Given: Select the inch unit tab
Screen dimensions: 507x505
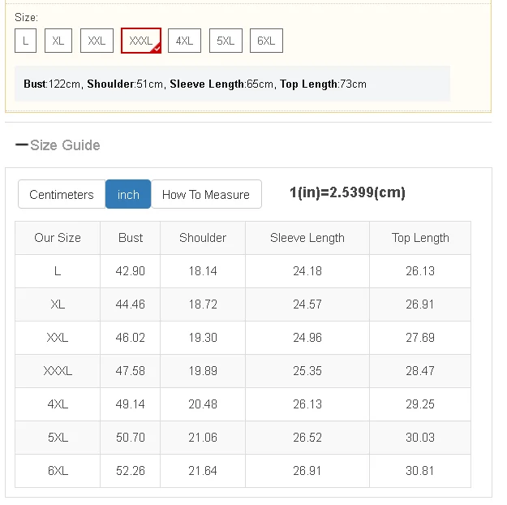Looking at the screenshot, I should pyautogui.click(x=128, y=194).
